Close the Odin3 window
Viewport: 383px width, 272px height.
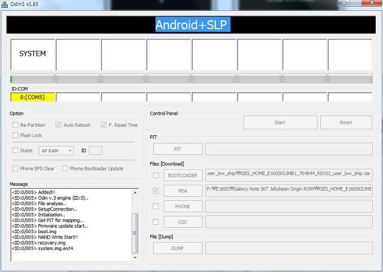click(373, 2)
